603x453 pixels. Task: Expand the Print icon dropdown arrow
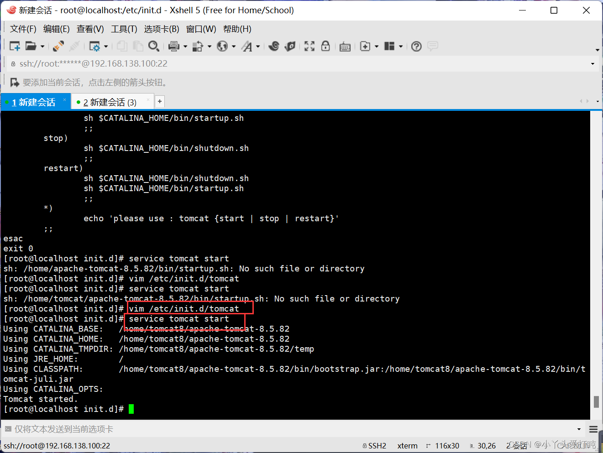coord(185,47)
